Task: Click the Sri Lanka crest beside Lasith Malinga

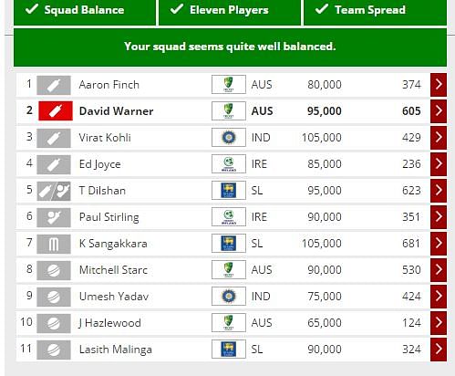Action: pos(229,350)
